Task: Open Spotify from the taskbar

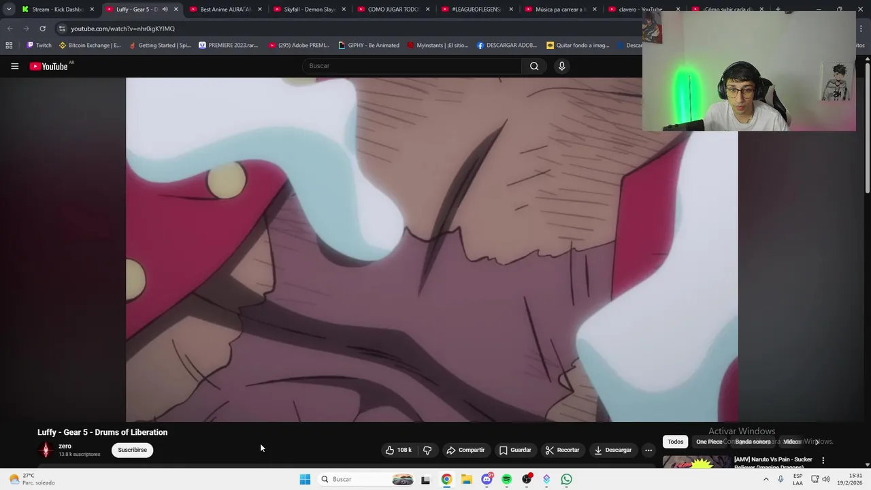Action: pyautogui.click(x=506, y=479)
